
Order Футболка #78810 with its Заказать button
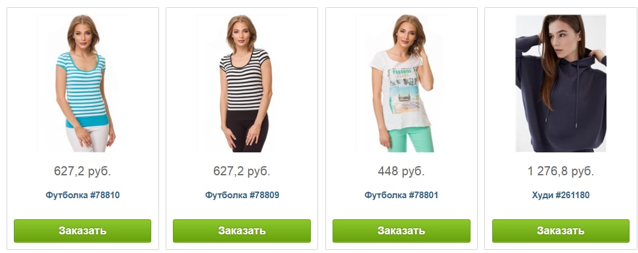pyautogui.click(x=83, y=231)
